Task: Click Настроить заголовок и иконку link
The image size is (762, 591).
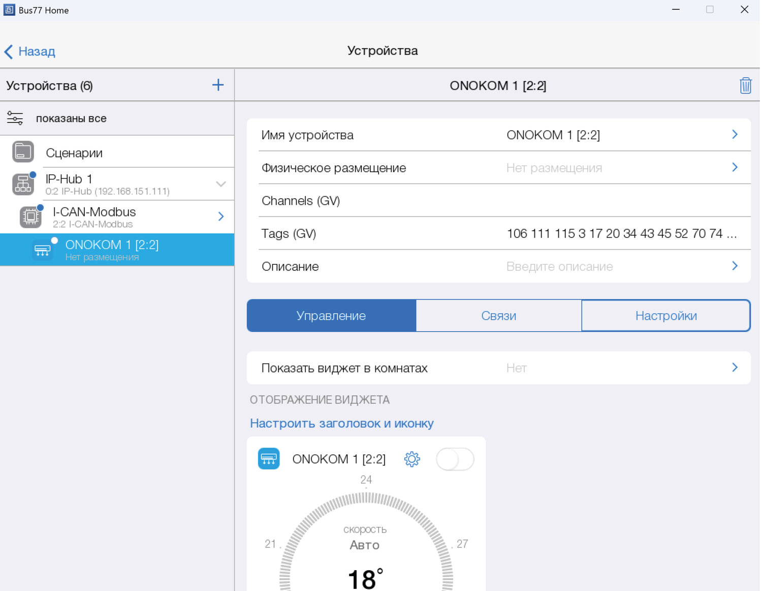Action: click(341, 423)
